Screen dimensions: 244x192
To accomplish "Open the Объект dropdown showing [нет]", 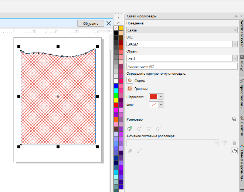I will coord(235,58).
